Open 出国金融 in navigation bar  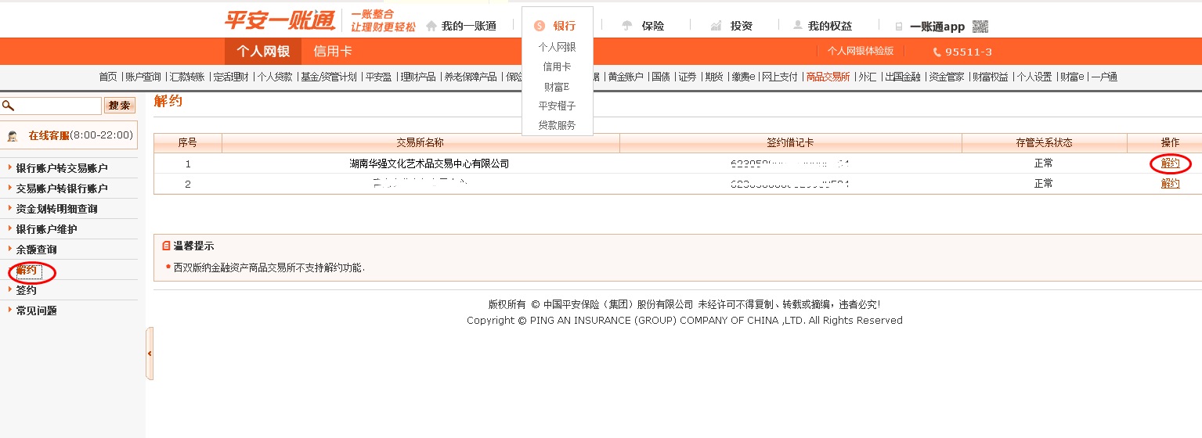(x=902, y=77)
